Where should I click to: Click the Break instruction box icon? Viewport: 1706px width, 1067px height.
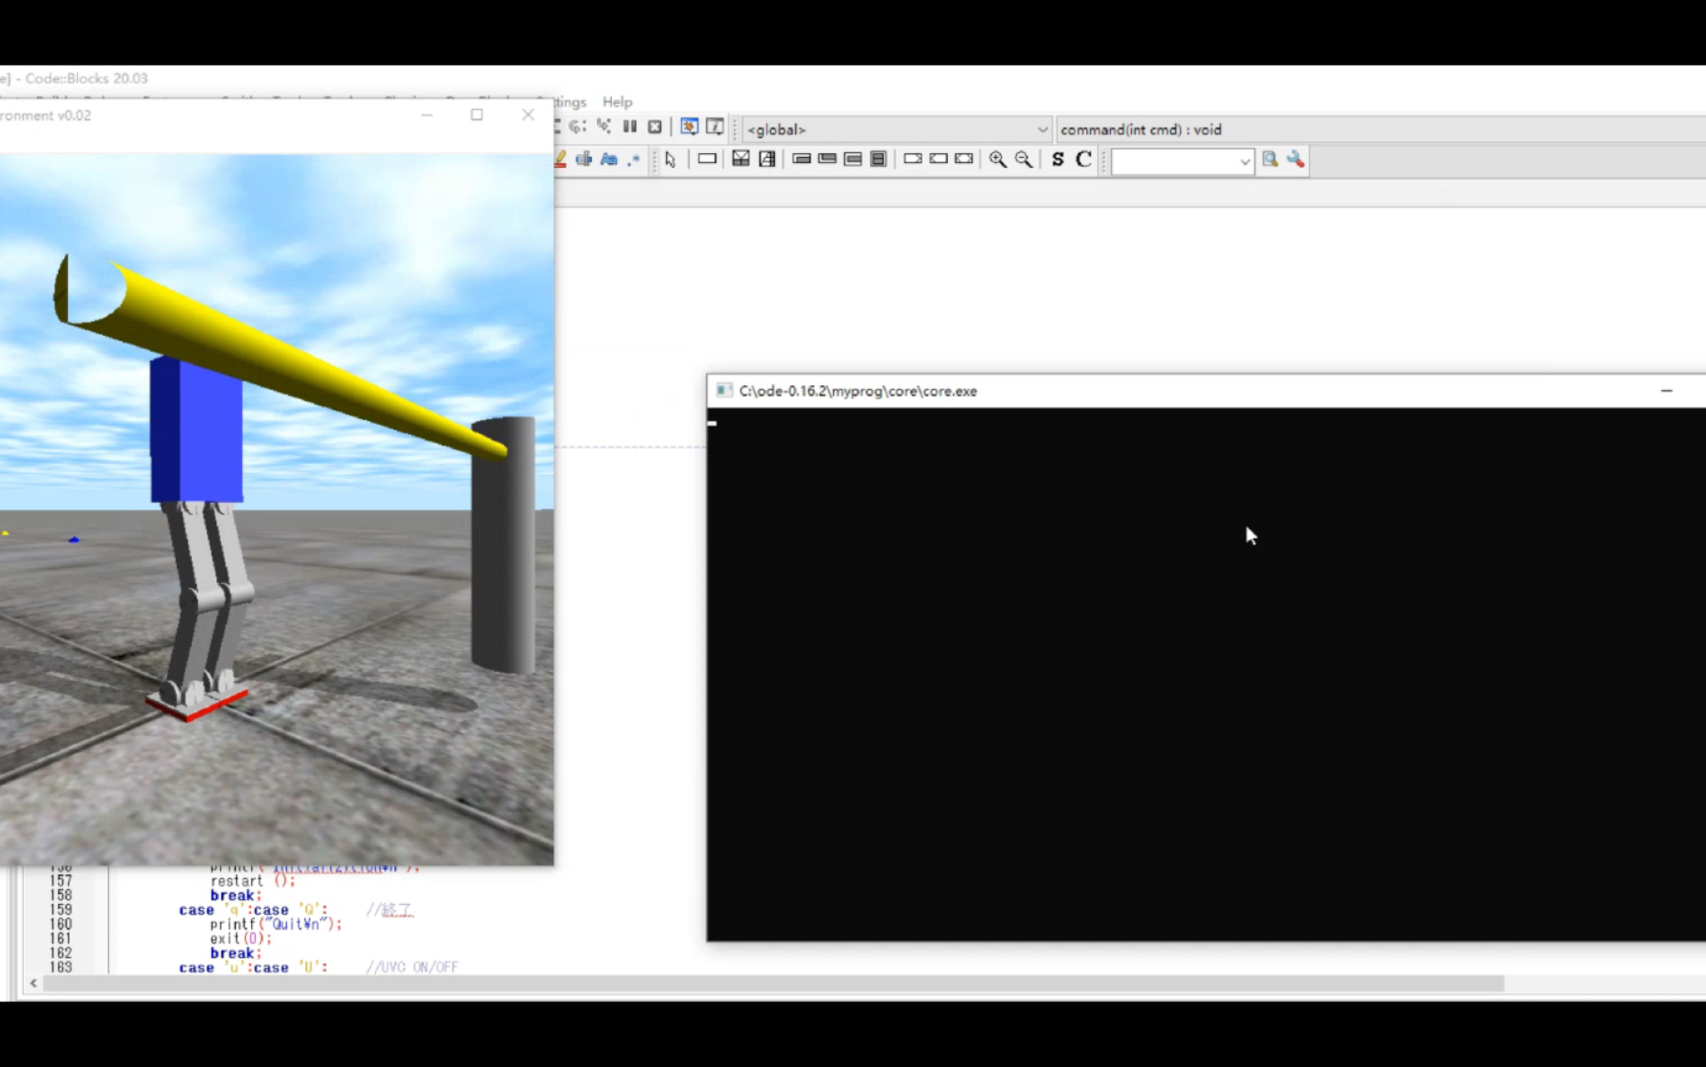912,159
